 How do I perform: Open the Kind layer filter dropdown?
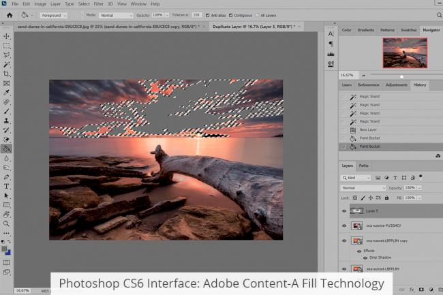355,178
